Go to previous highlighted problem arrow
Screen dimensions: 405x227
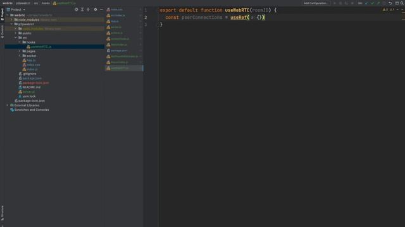[397, 9]
